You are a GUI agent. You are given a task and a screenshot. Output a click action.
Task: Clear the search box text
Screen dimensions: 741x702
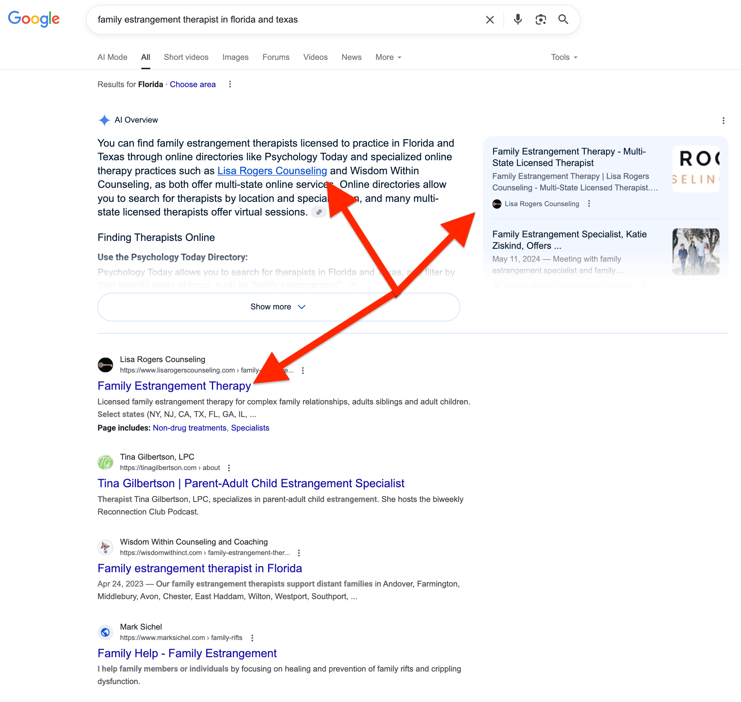pos(490,19)
